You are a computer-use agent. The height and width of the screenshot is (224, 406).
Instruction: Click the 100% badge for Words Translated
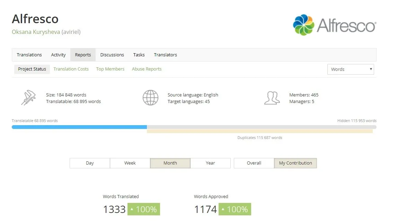(144, 209)
